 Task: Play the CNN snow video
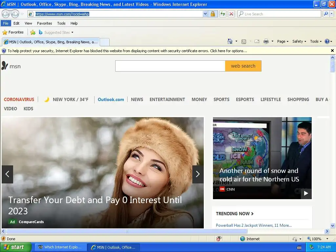306,193
